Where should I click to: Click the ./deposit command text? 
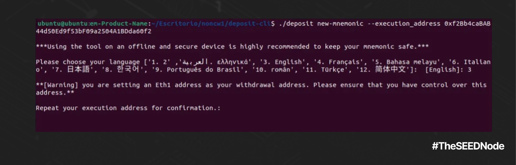296,24
